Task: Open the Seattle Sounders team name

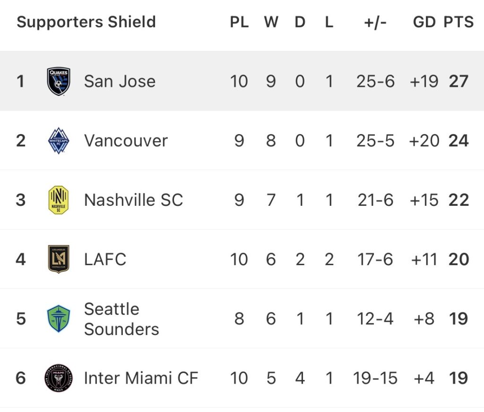Action: click(x=121, y=319)
